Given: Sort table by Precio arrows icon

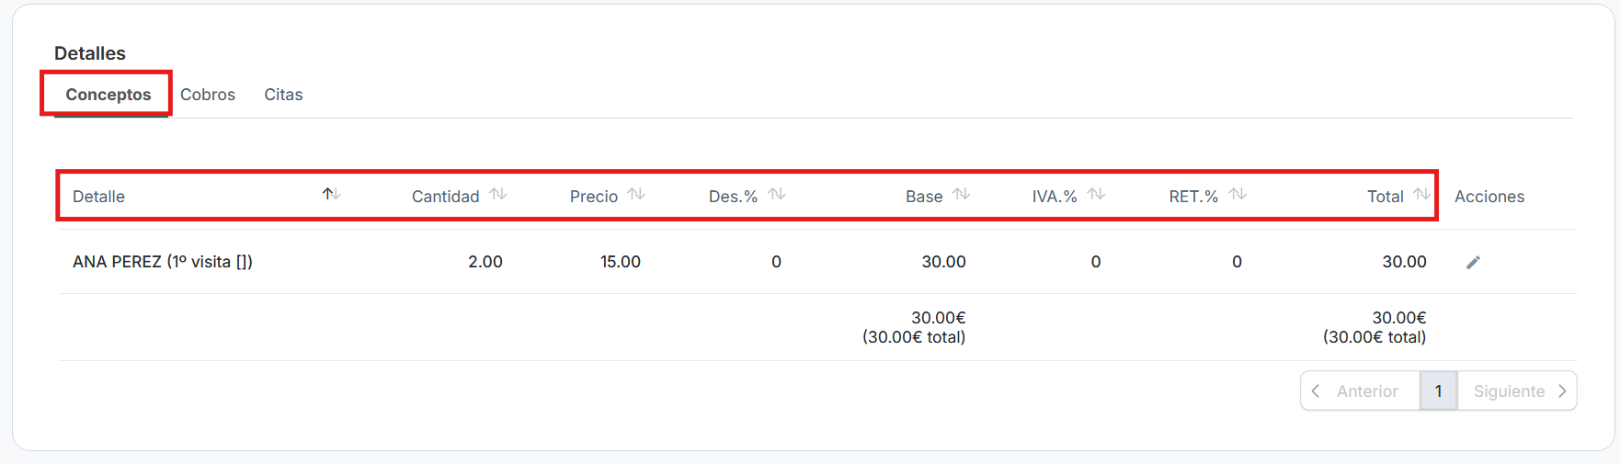Looking at the screenshot, I should 636,194.
